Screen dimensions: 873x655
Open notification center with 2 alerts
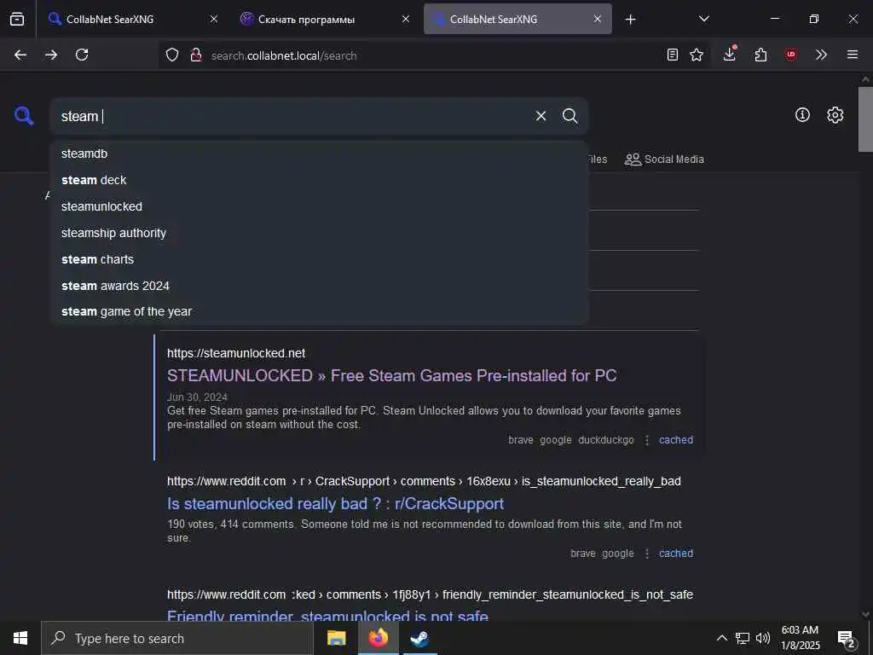coord(847,639)
